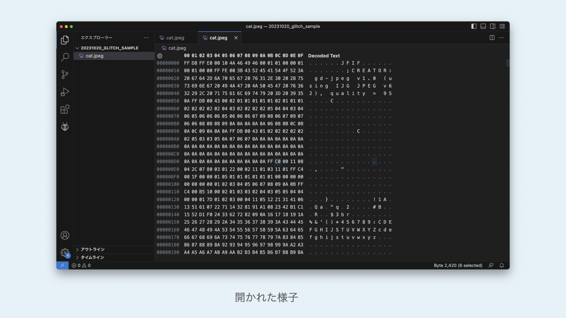Open the Source Control view
The height and width of the screenshot is (318, 566).
pos(65,74)
